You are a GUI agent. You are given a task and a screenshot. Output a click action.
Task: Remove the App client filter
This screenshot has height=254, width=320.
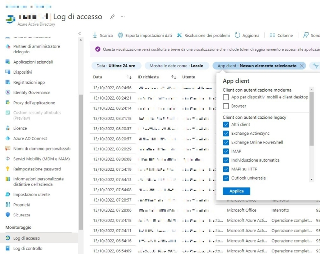[302, 65]
